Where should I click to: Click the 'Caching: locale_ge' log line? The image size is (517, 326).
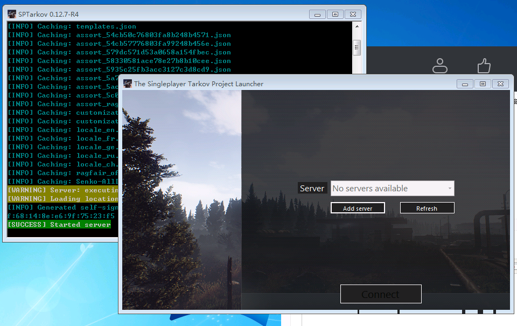click(x=62, y=147)
